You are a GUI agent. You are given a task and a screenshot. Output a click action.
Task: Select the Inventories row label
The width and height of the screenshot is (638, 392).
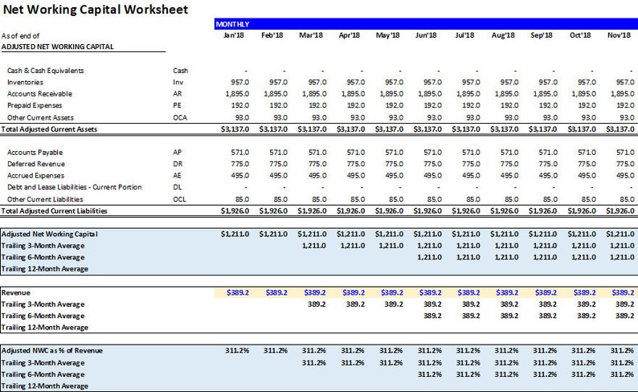pos(25,82)
